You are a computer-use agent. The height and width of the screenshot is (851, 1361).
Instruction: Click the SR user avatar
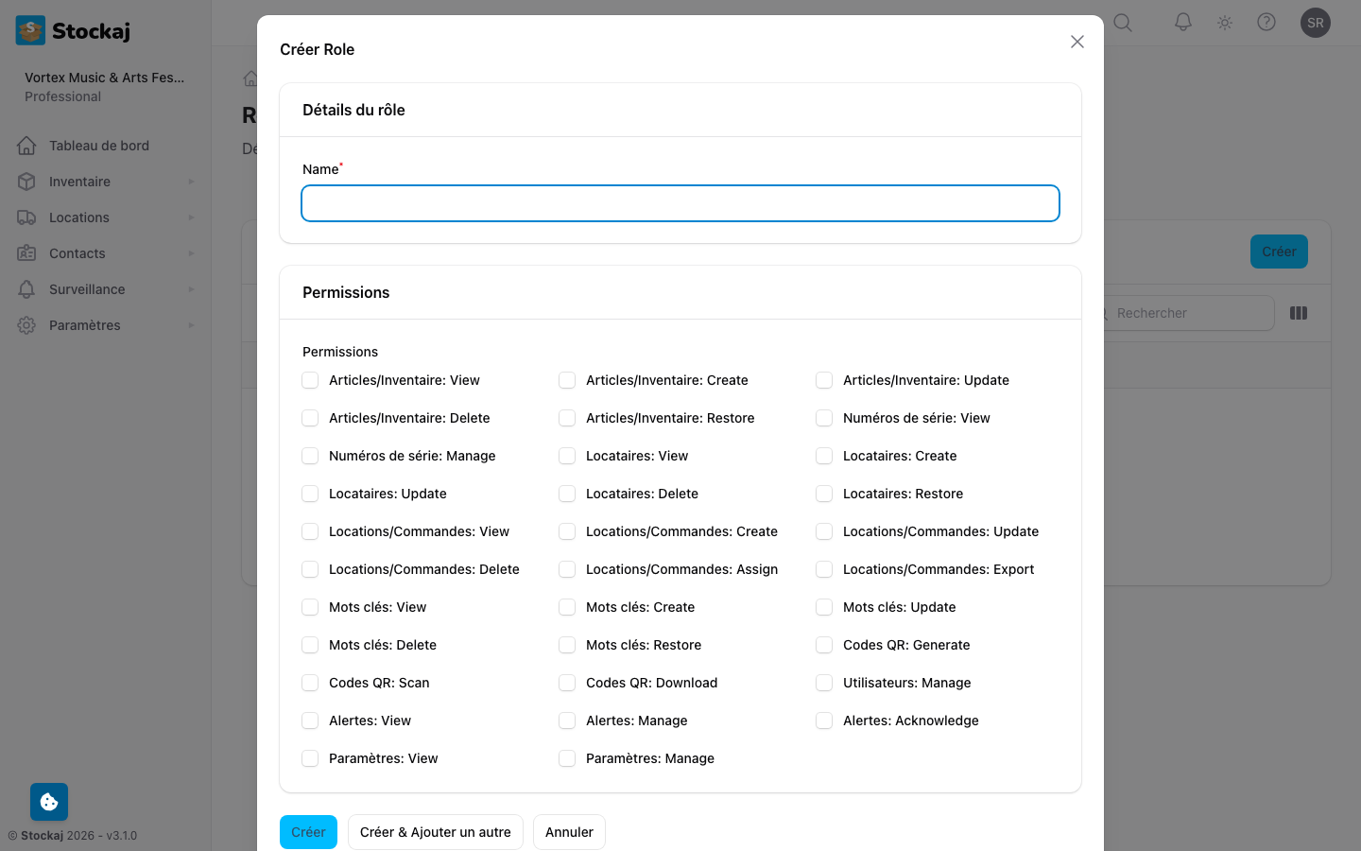(1316, 23)
